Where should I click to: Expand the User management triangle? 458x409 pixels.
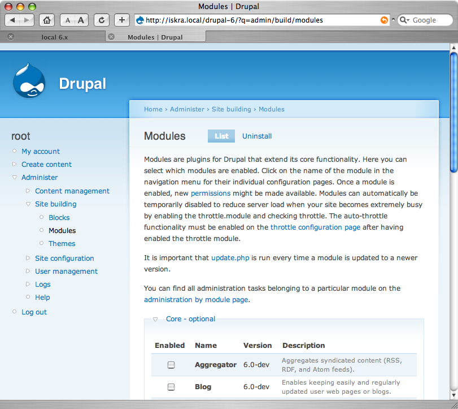(28, 271)
